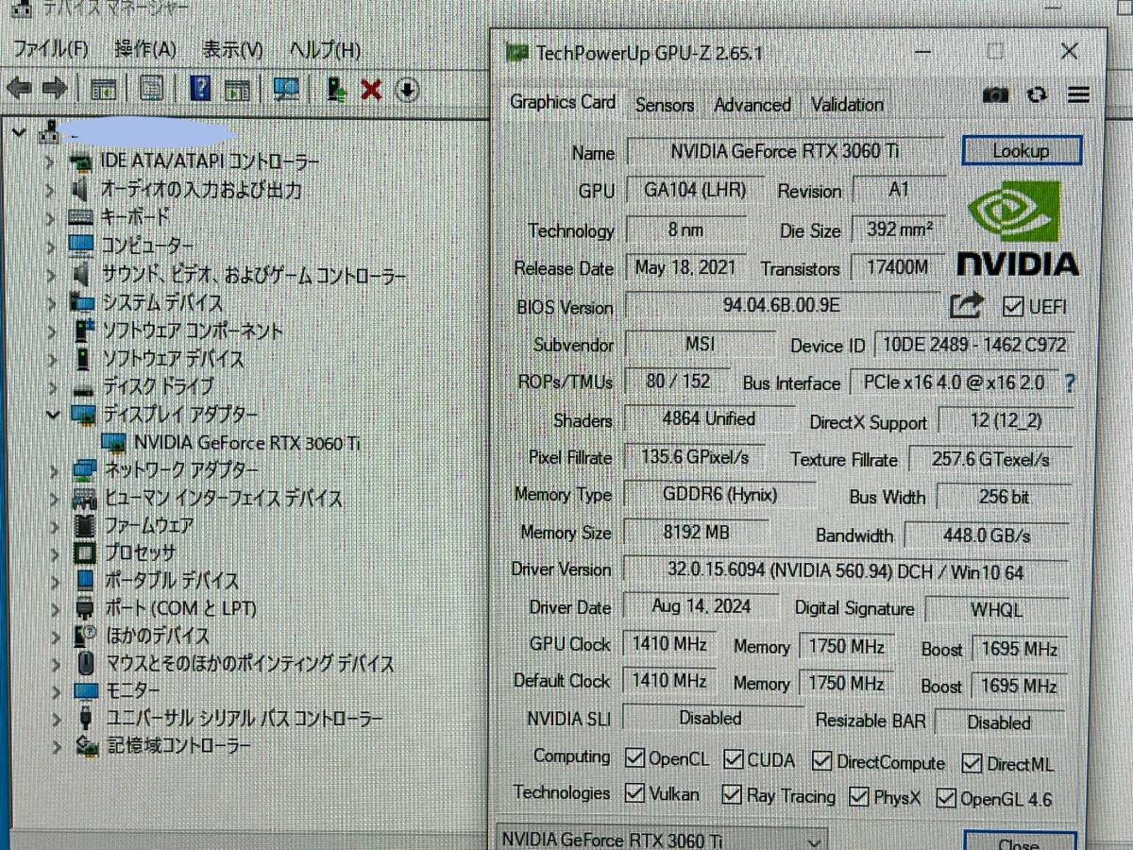Click the プロセッサ processor category icon
1133x850 pixels.
coord(84,552)
